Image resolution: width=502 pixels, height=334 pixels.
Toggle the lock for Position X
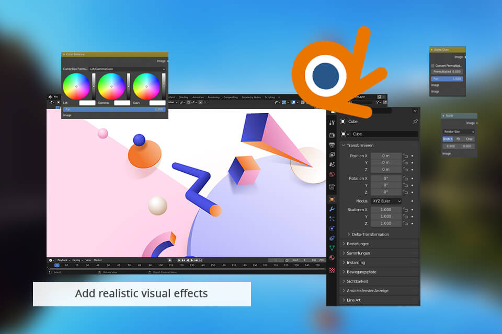[405, 156]
